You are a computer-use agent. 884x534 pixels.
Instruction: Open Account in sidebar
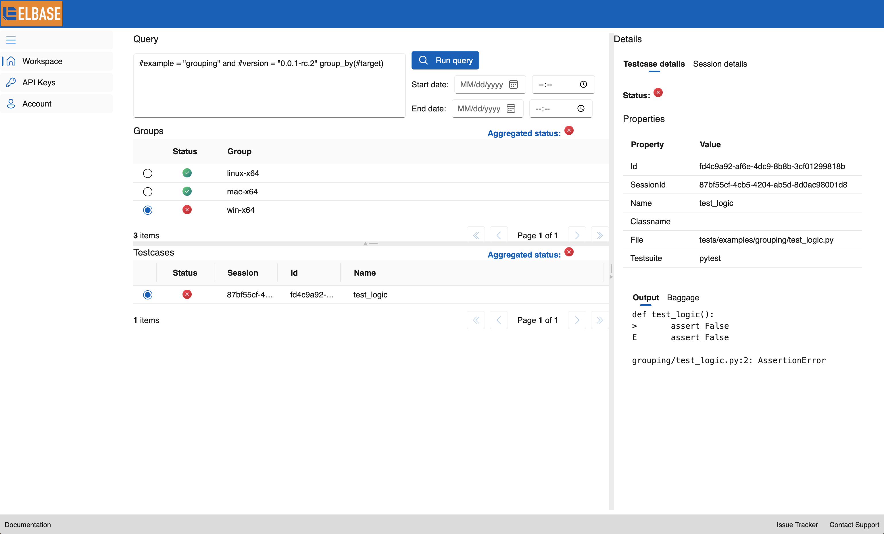(x=56, y=104)
